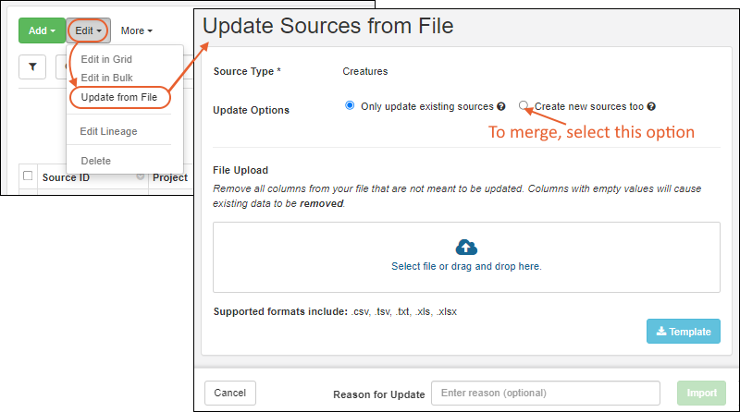Click the filter funnel icon

(33, 67)
